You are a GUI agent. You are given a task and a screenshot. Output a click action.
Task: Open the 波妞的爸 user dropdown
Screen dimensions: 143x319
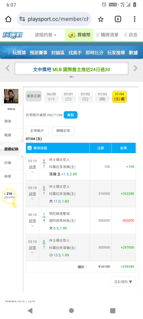[44, 35]
